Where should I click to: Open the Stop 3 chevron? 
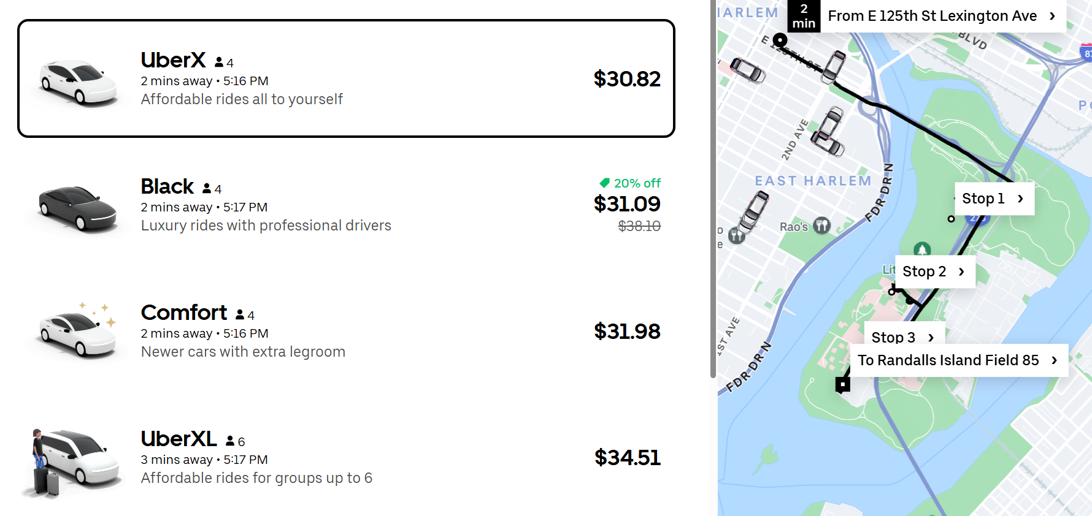pos(931,338)
